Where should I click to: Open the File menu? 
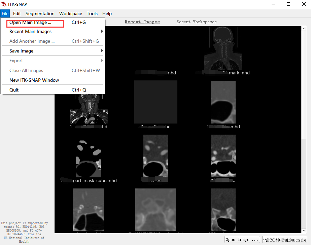[x=5, y=13]
